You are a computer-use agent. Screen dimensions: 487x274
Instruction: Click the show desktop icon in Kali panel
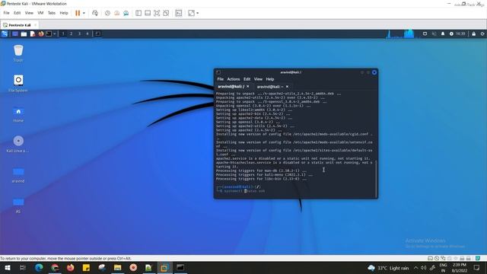coord(15,33)
